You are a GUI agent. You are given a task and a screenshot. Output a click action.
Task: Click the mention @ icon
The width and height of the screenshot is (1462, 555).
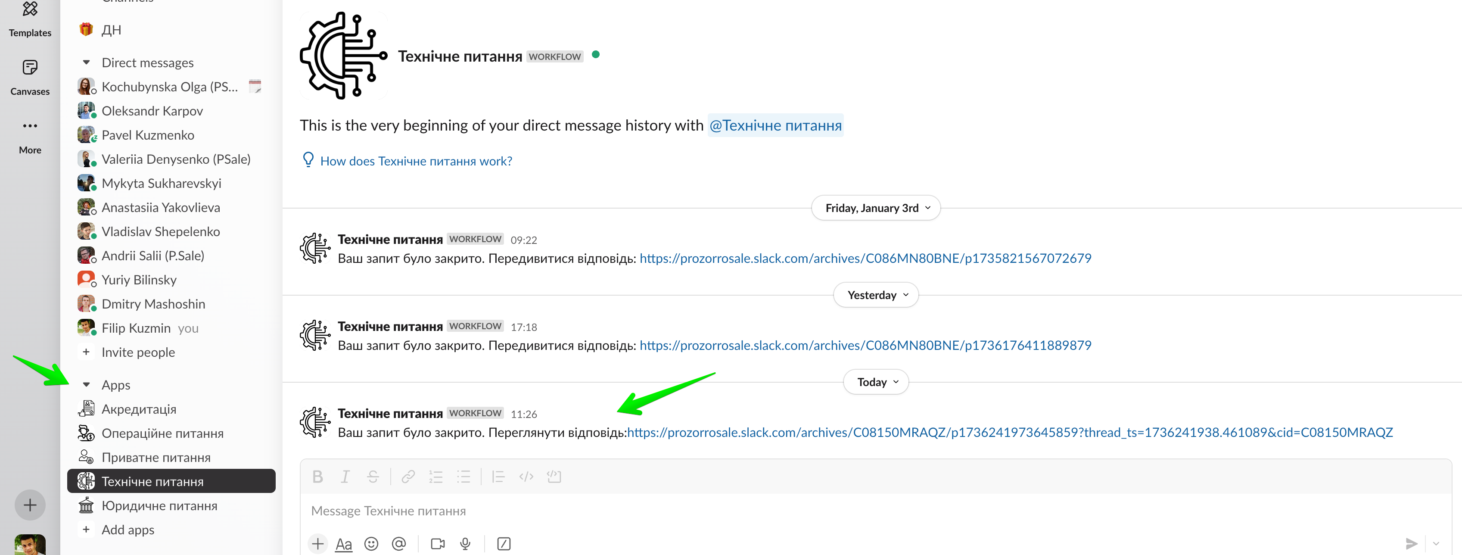[399, 544]
